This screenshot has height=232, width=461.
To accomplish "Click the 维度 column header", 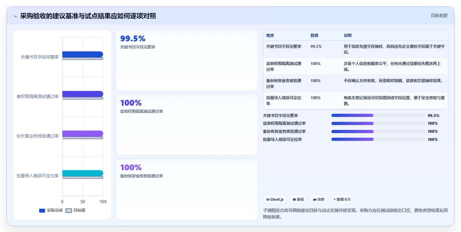I will (x=270, y=36).
